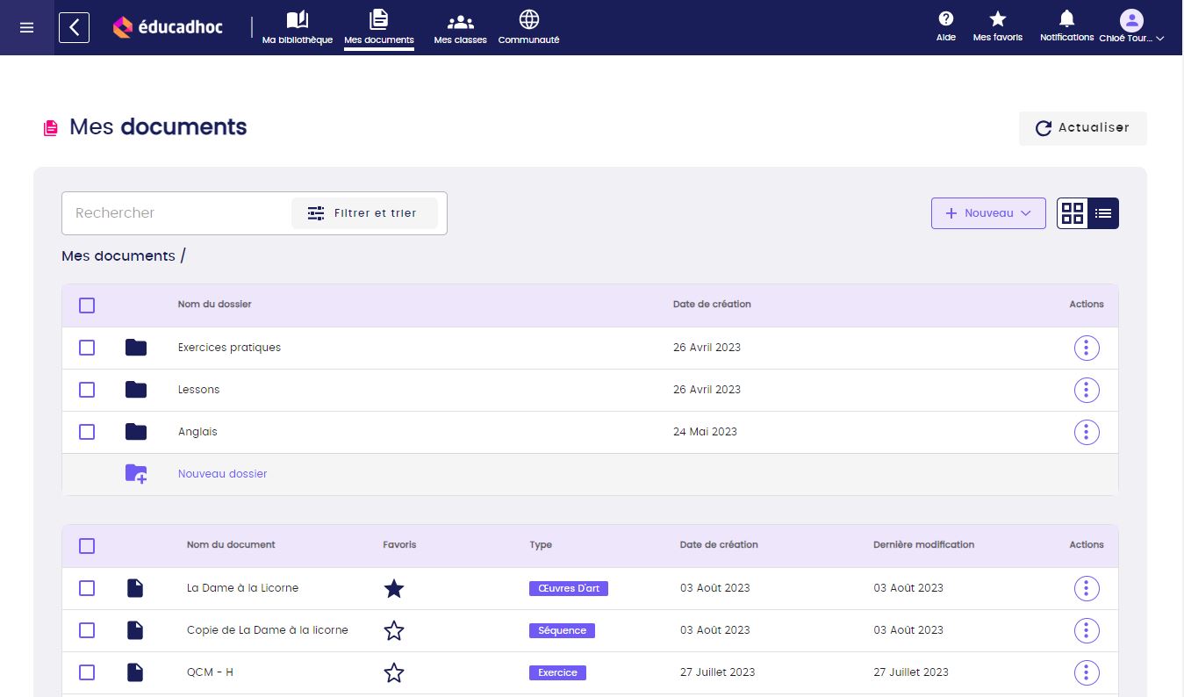Expand the Nouveau dropdown
The image size is (1184, 697).
(988, 213)
